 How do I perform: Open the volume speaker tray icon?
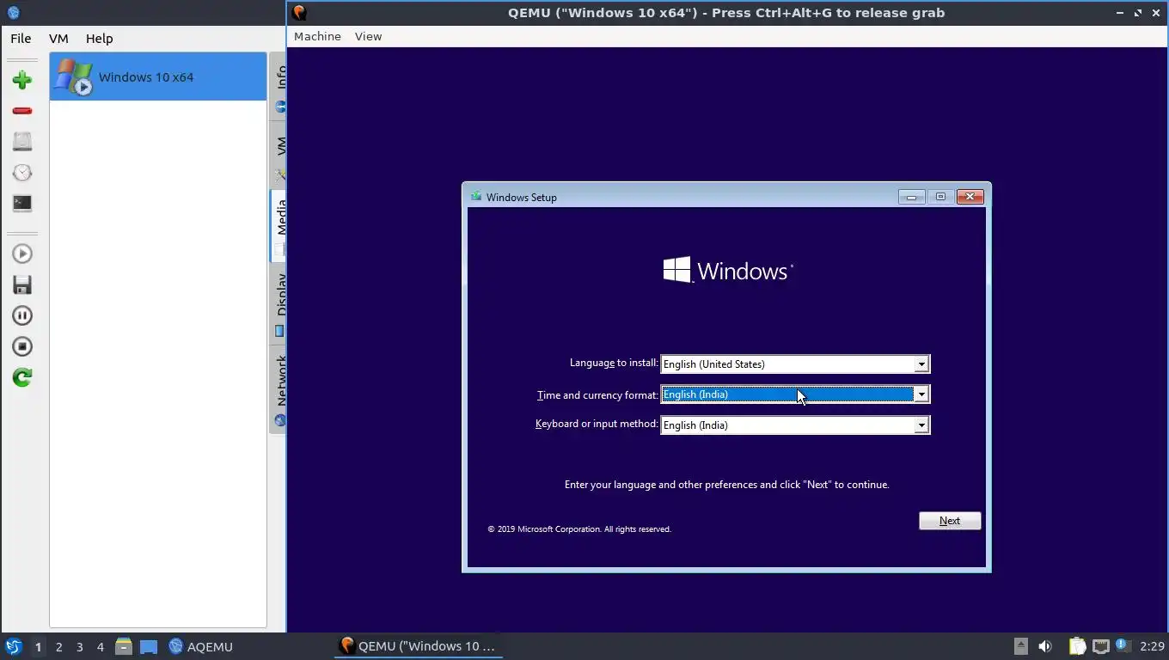pos(1045,646)
